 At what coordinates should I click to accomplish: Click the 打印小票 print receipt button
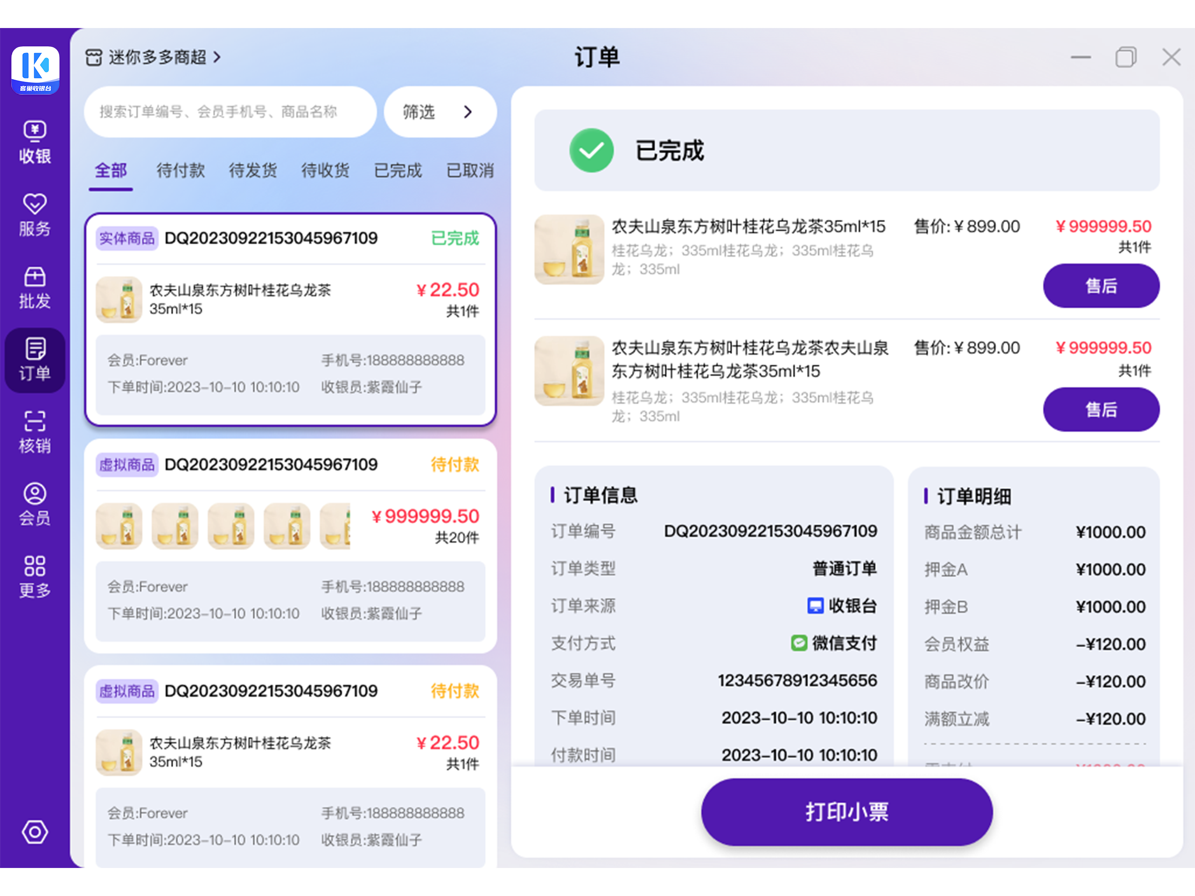coord(846,812)
